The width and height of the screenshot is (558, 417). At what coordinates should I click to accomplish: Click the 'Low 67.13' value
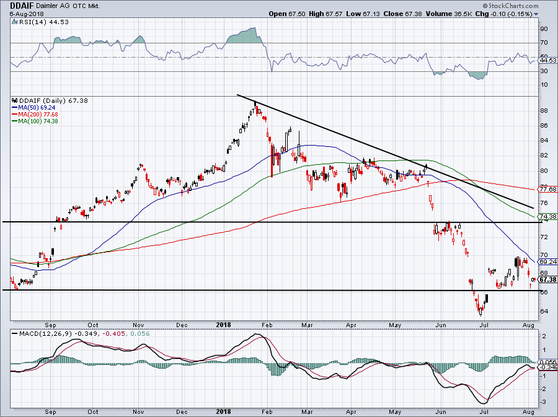[x=363, y=14]
